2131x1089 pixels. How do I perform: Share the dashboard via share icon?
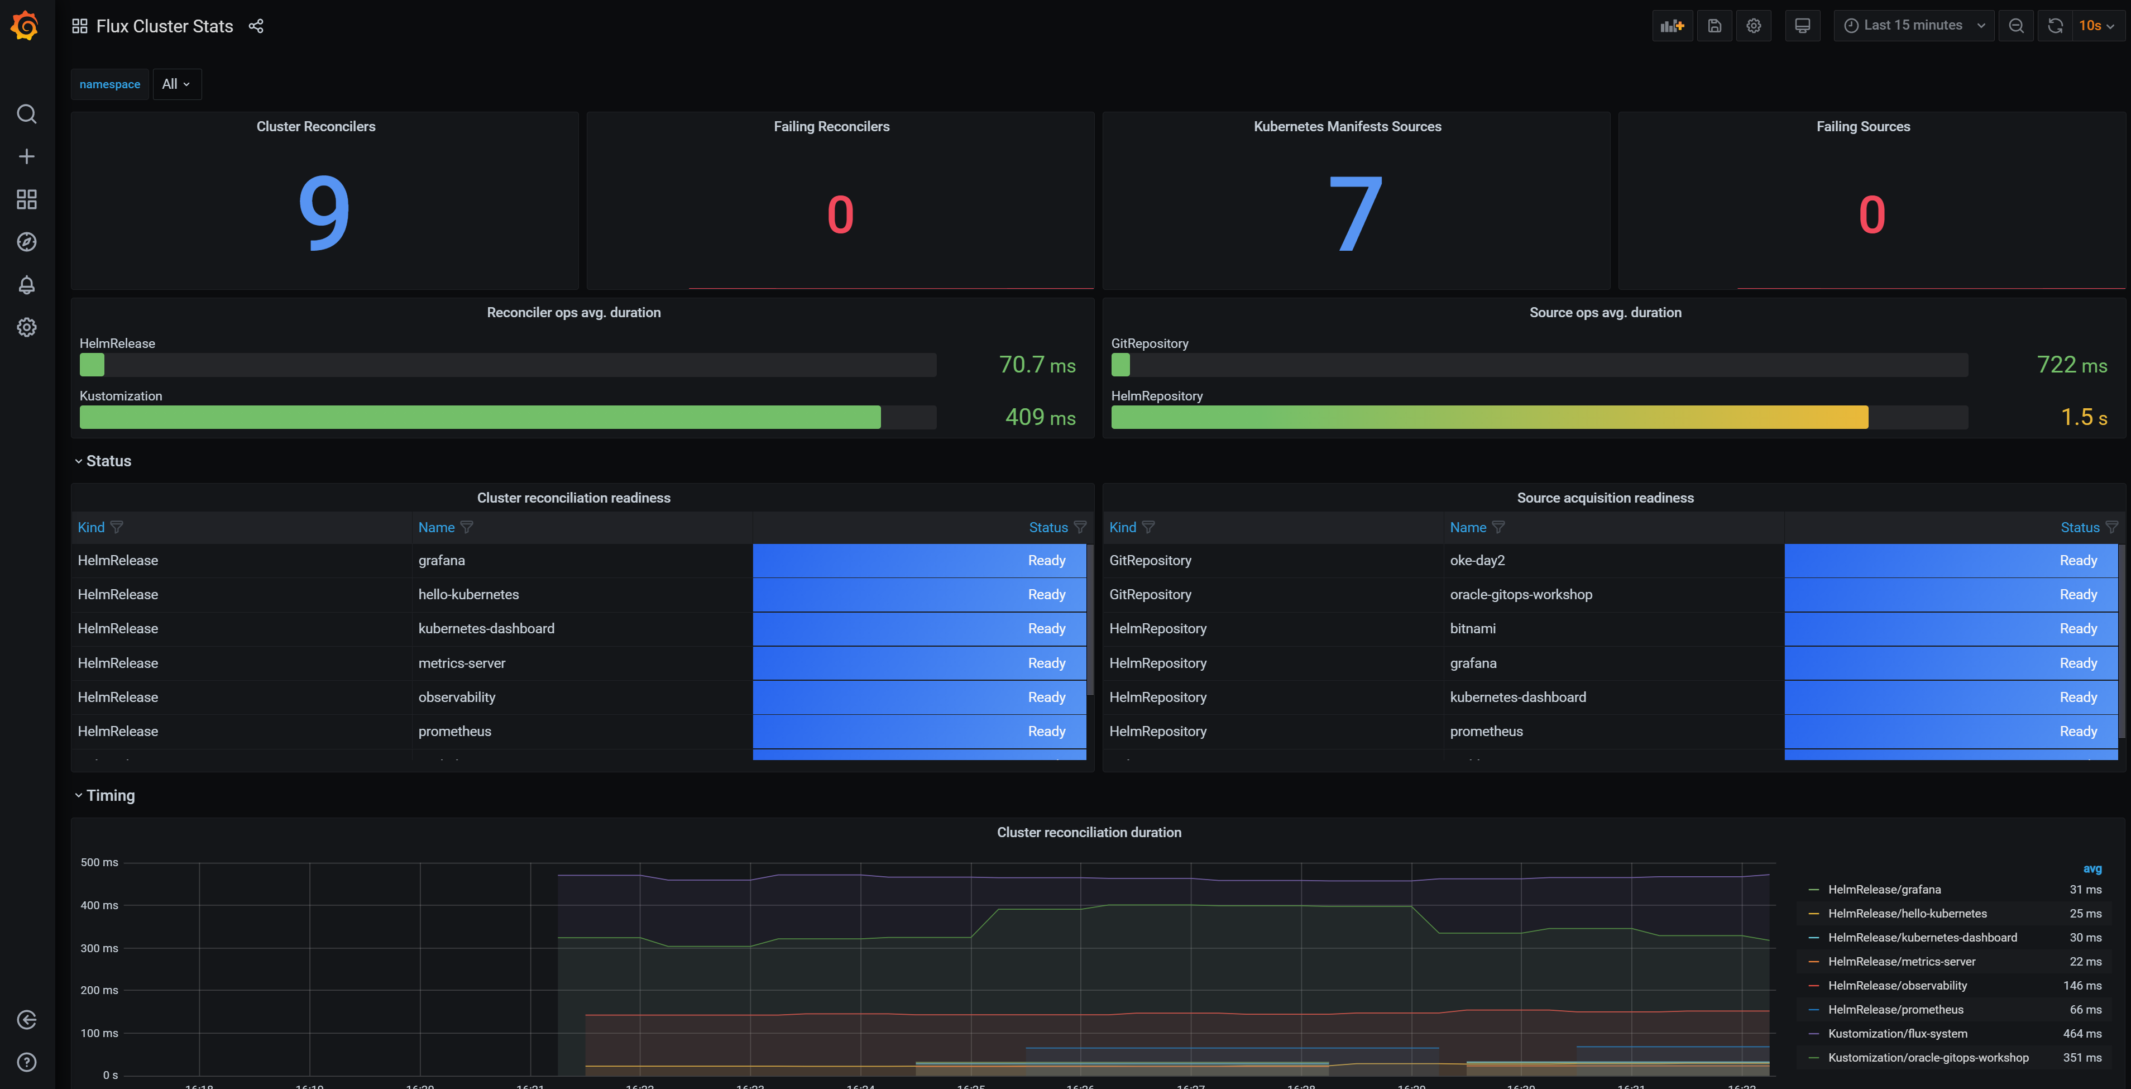point(256,26)
